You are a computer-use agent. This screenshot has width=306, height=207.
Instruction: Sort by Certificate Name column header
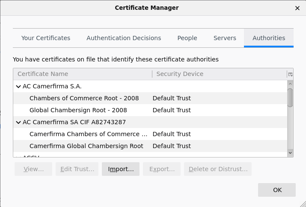pos(82,74)
